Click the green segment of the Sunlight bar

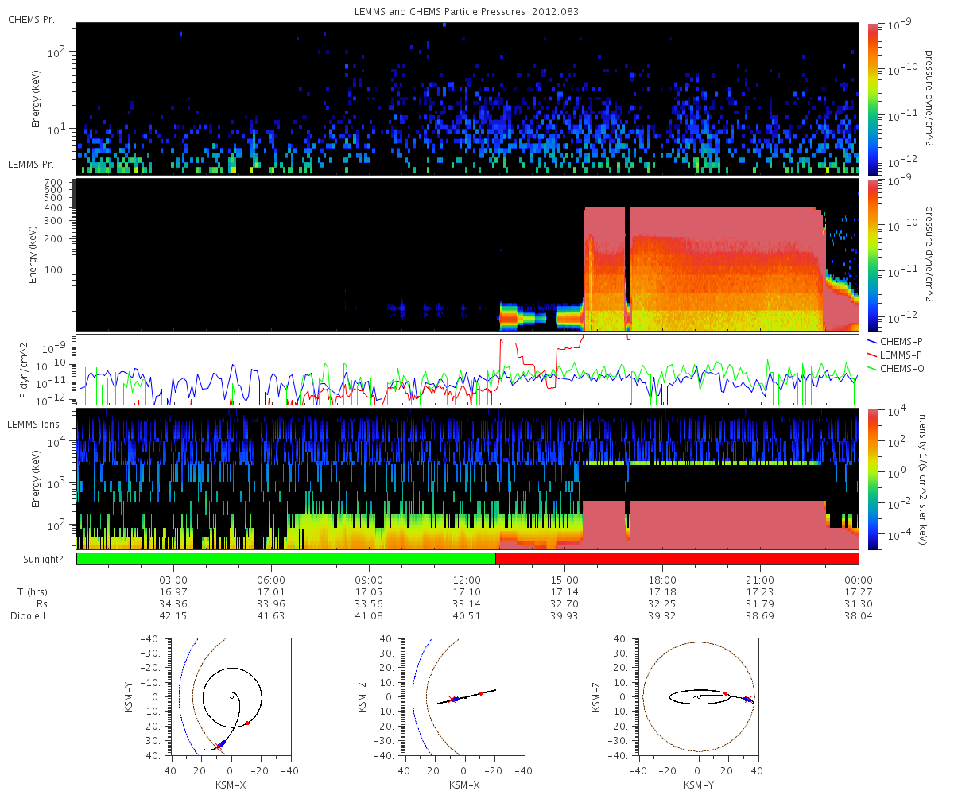(285, 559)
